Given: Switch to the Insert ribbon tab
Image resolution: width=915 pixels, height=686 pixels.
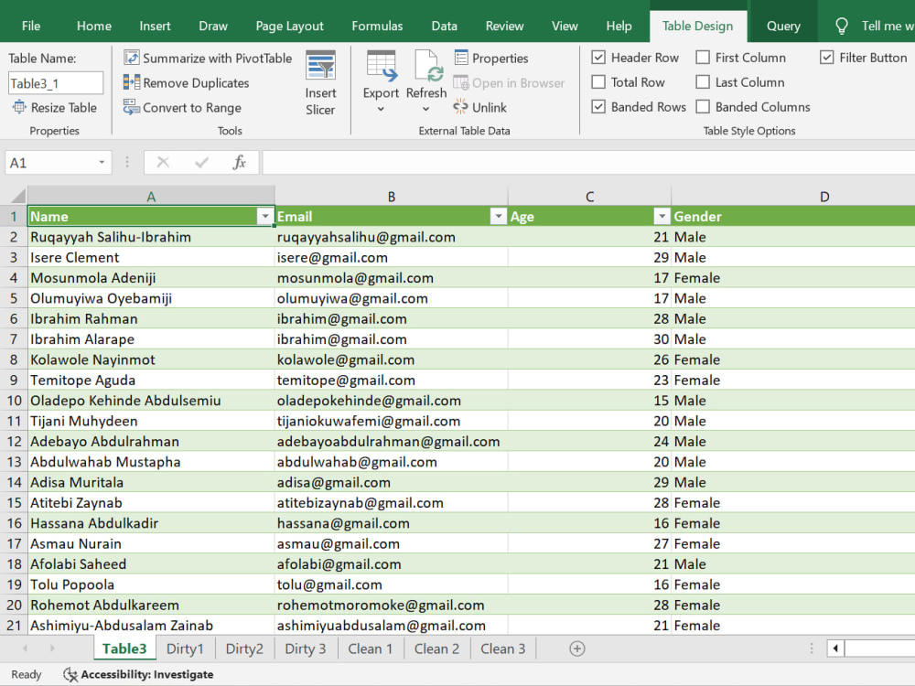Looking at the screenshot, I should [155, 26].
